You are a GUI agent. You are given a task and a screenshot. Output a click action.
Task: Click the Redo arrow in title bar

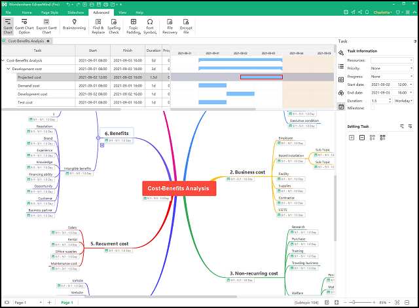point(78,5)
